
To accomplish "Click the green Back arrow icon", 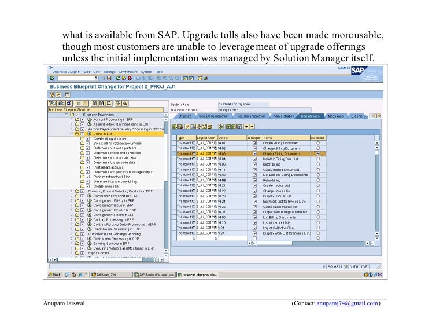I will [118, 78].
